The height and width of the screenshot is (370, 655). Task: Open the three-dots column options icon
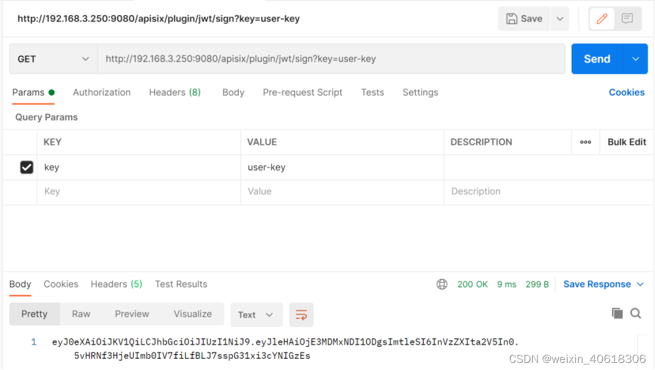[585, 142]
